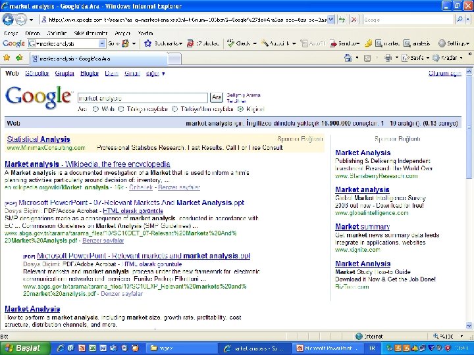Viewport: 474px width, 355px height.
Task: Click the address bar URL field
Action: coord(184,20)
